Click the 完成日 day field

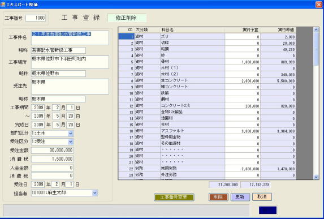point(71,124)
